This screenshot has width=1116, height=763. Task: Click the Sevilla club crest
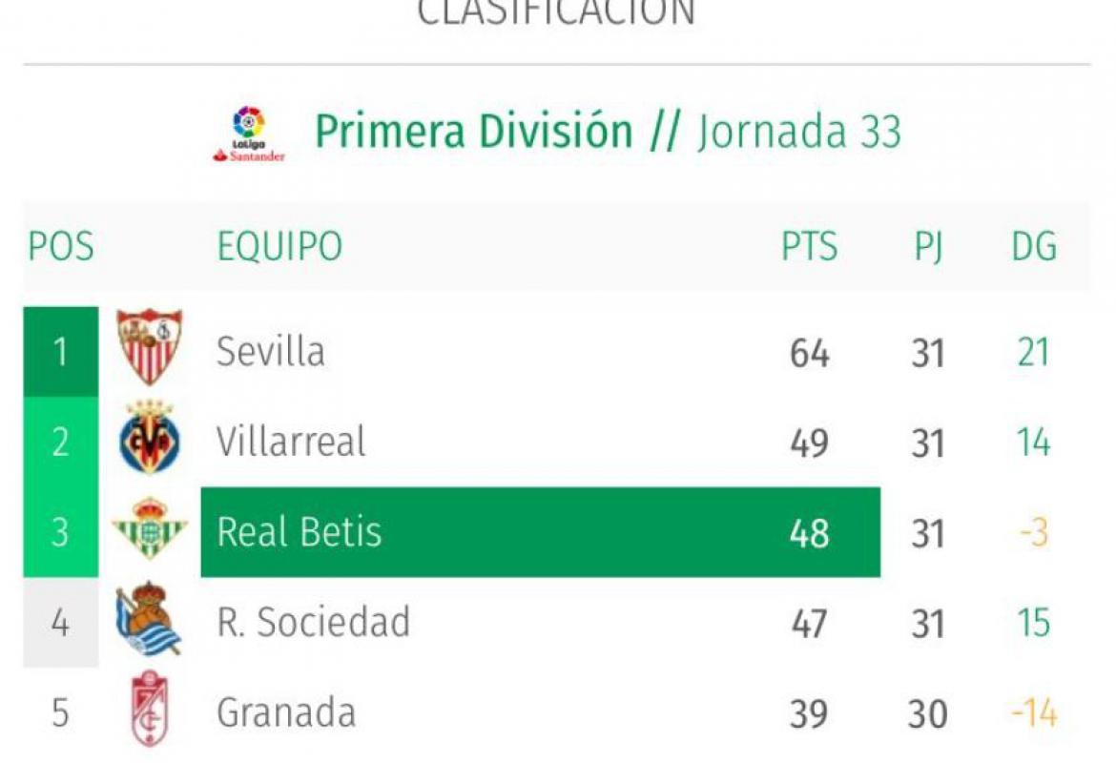coord(150,347)
